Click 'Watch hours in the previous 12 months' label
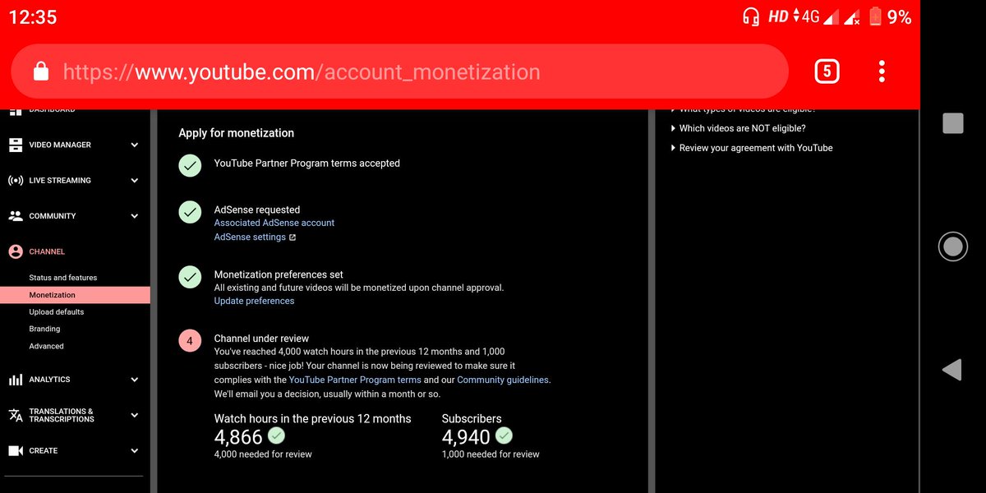This screenshot has height=493, width=986. [313, 418]
